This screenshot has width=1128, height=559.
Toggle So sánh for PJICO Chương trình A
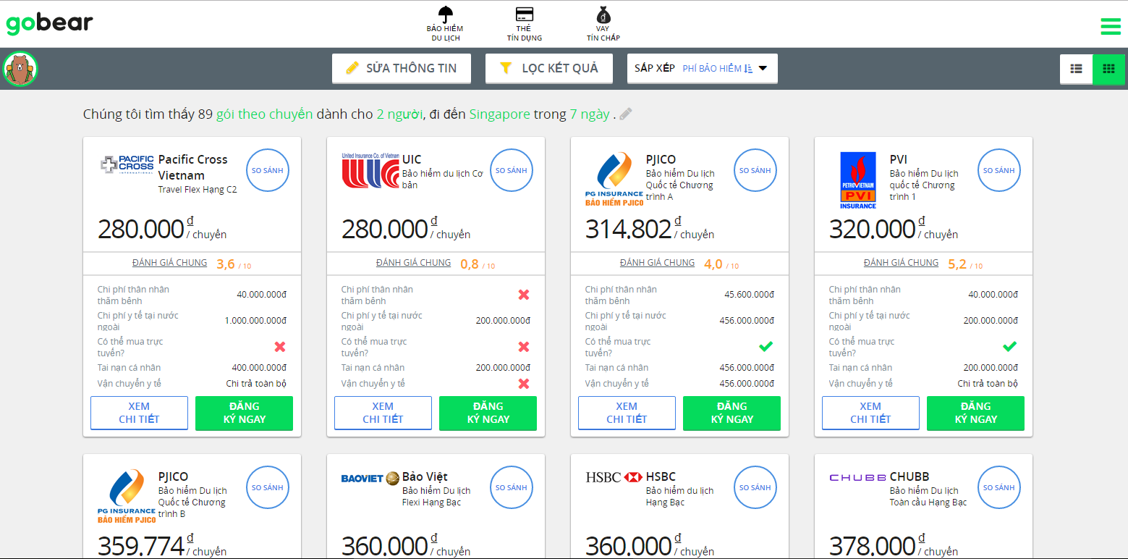pos(755,171)
